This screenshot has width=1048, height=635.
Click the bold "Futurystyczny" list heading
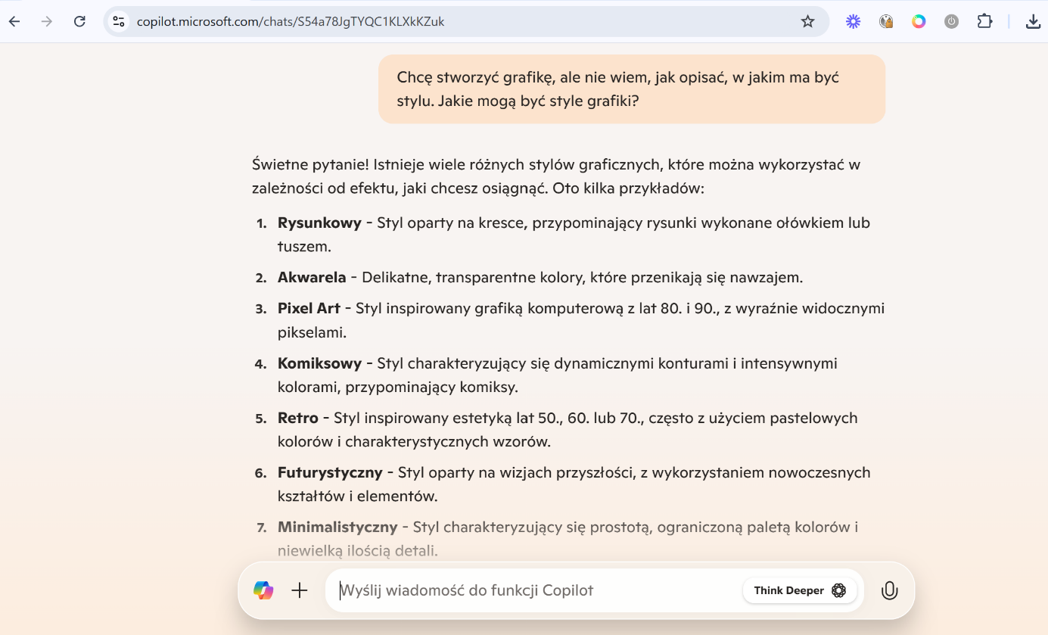click(x=330, y=472)
